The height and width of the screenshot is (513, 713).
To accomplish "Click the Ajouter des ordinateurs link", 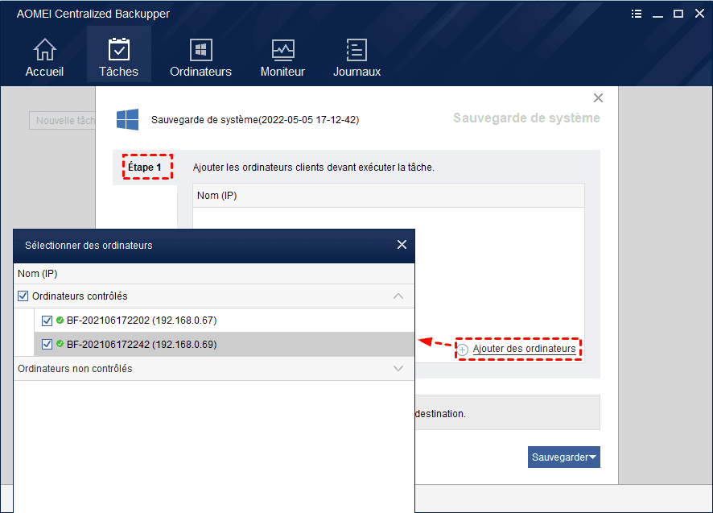I will [525, 349].
